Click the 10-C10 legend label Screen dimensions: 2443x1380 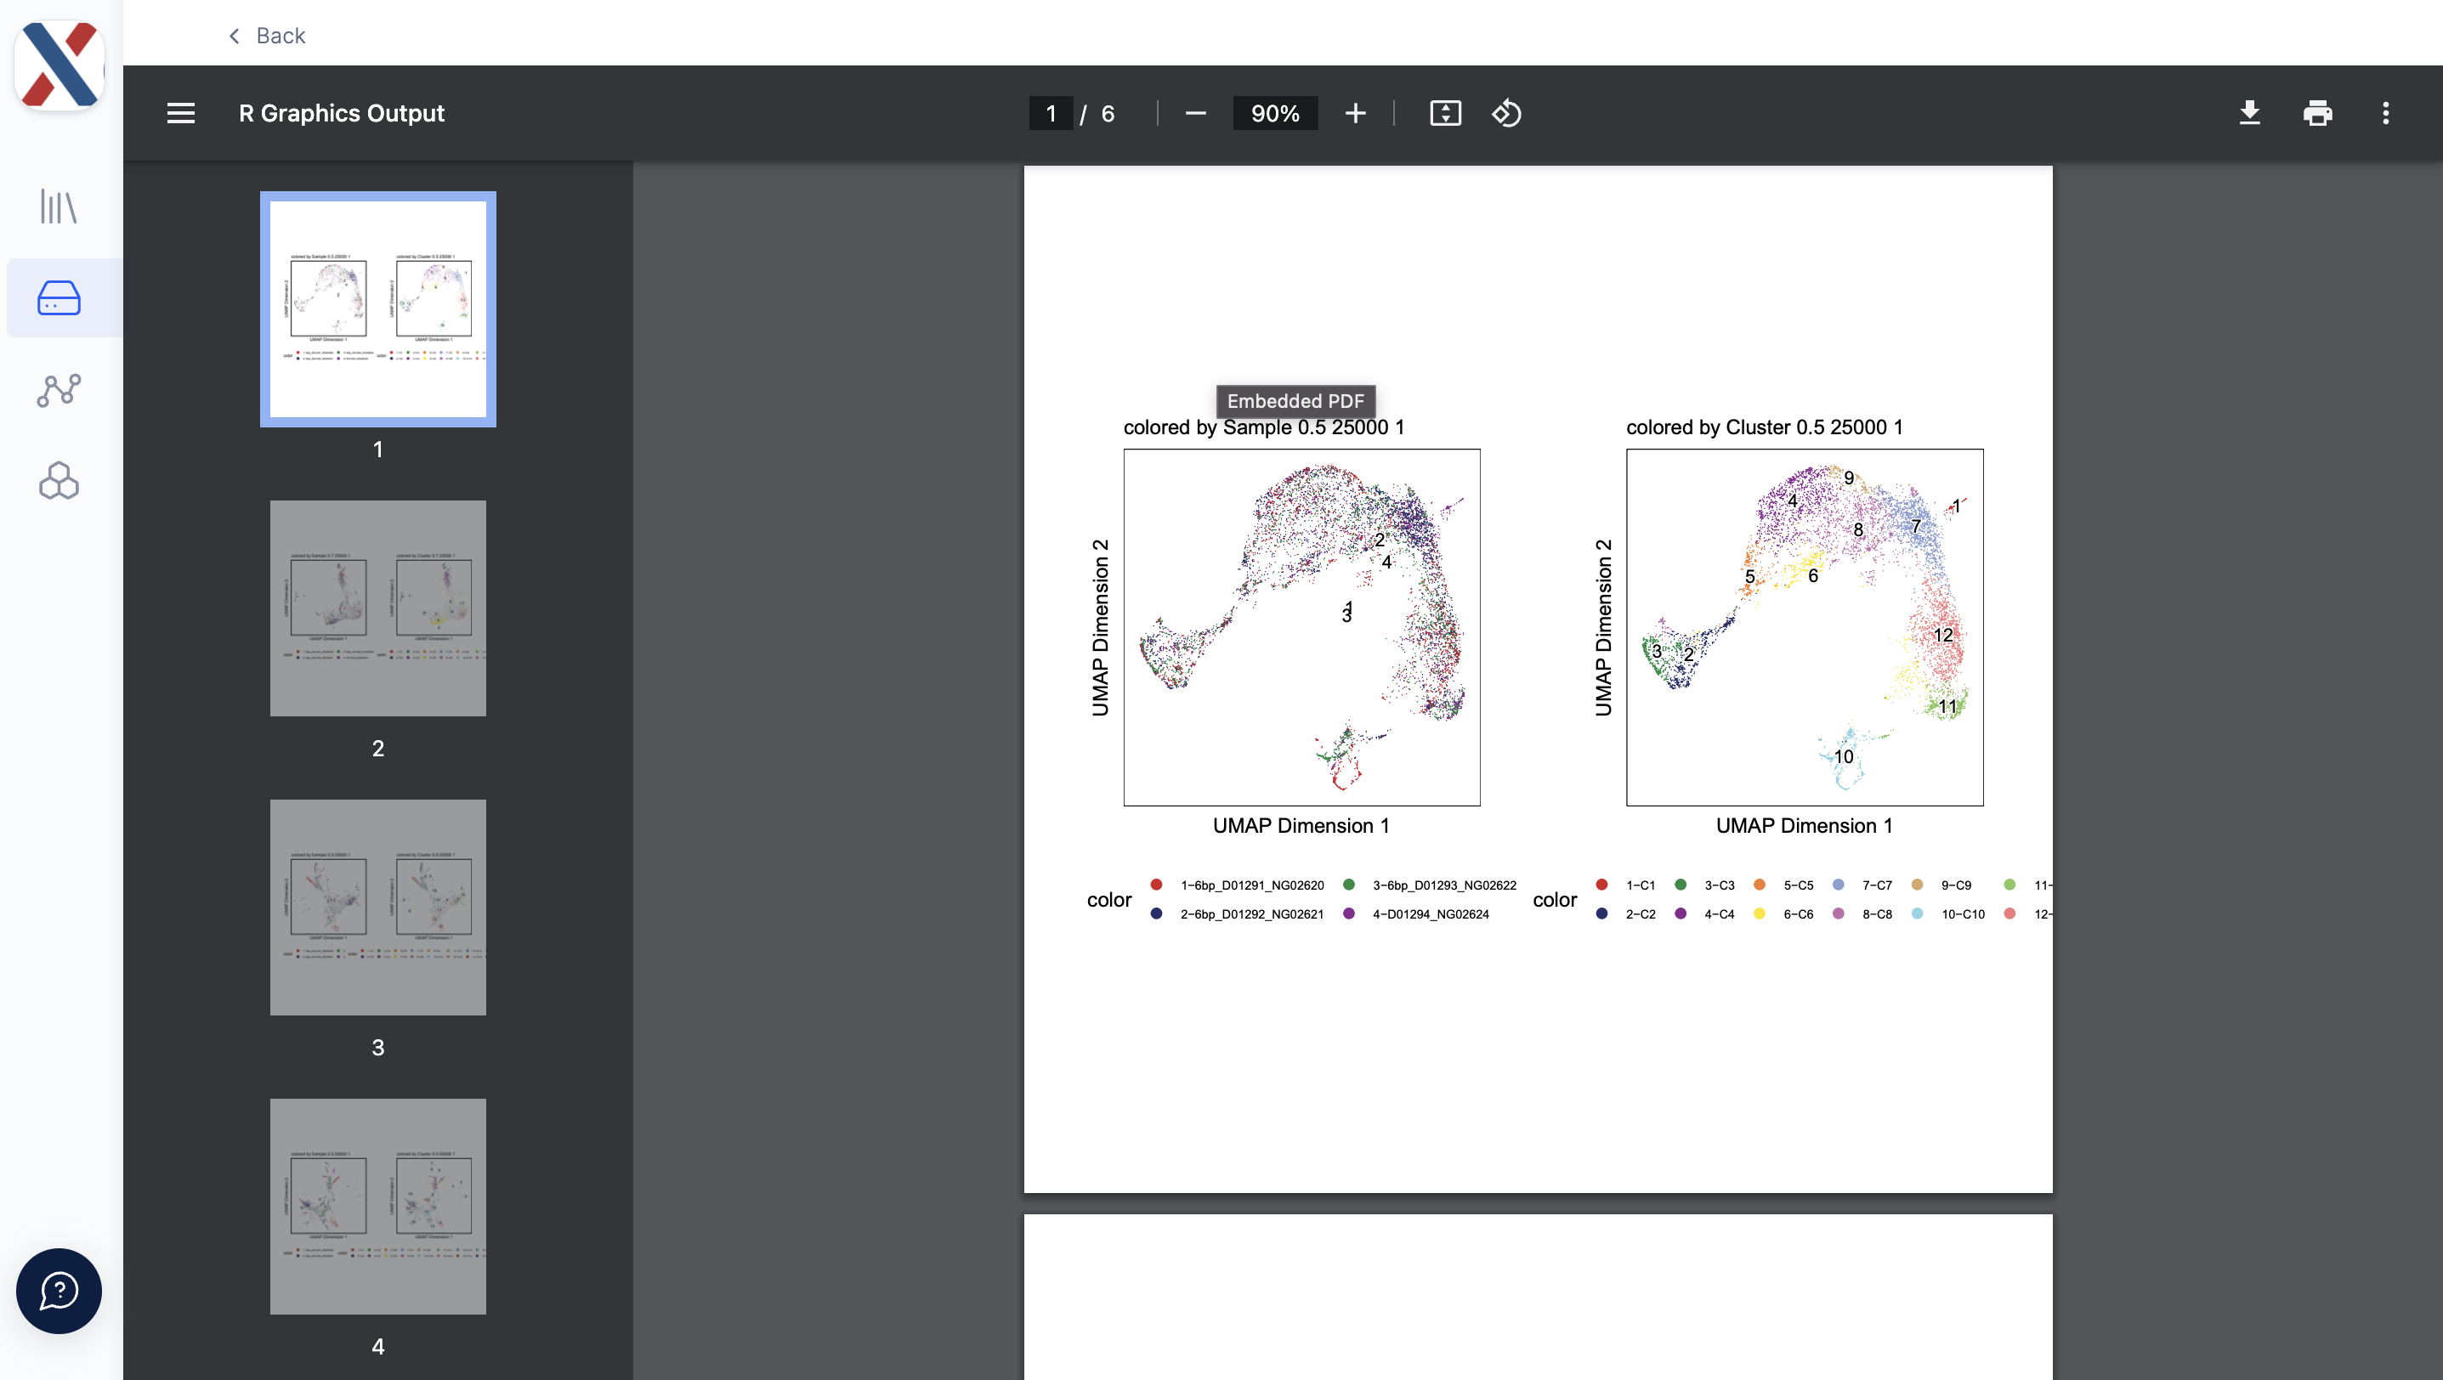pos(1963,913)
